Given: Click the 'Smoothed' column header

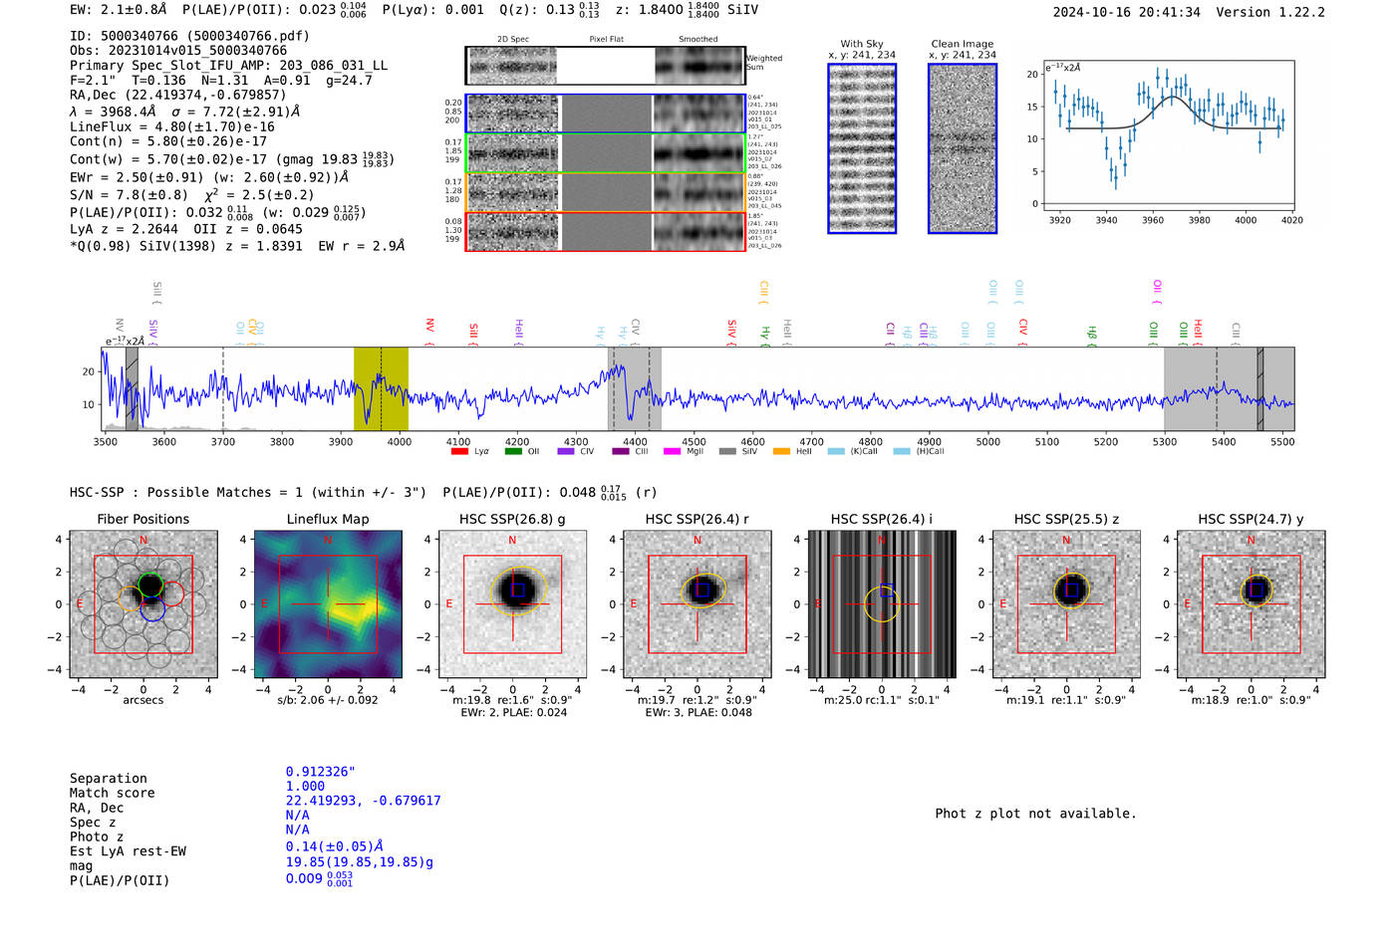Looking at the screenshot, I should pos(698,40).
